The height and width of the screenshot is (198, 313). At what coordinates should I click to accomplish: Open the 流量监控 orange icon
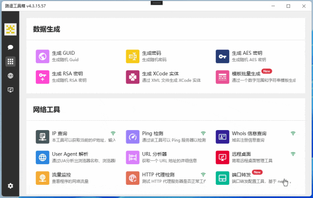coord(43,178)
